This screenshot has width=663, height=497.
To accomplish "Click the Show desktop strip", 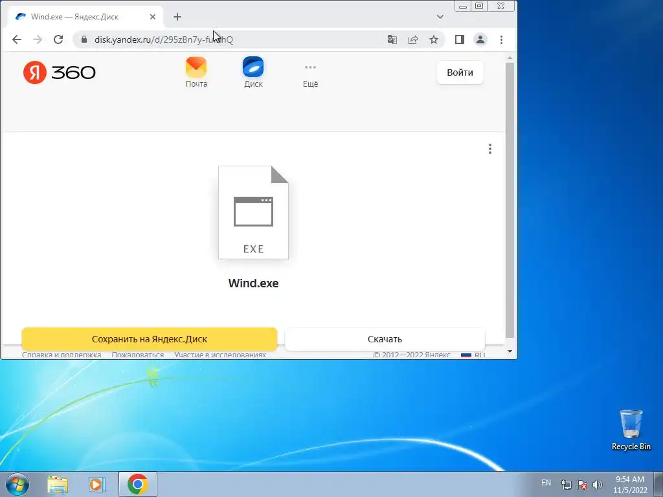I will 658,484.
